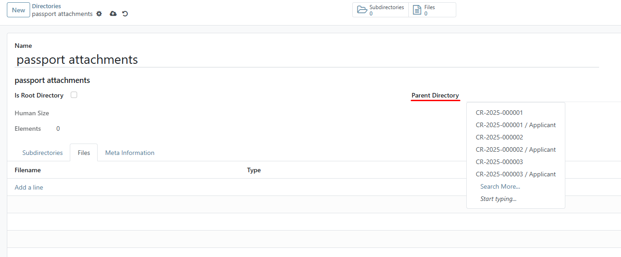Toggle the Is Root Directory checkbox
This screenshot has width=621, height=257.
click(74, 95)
